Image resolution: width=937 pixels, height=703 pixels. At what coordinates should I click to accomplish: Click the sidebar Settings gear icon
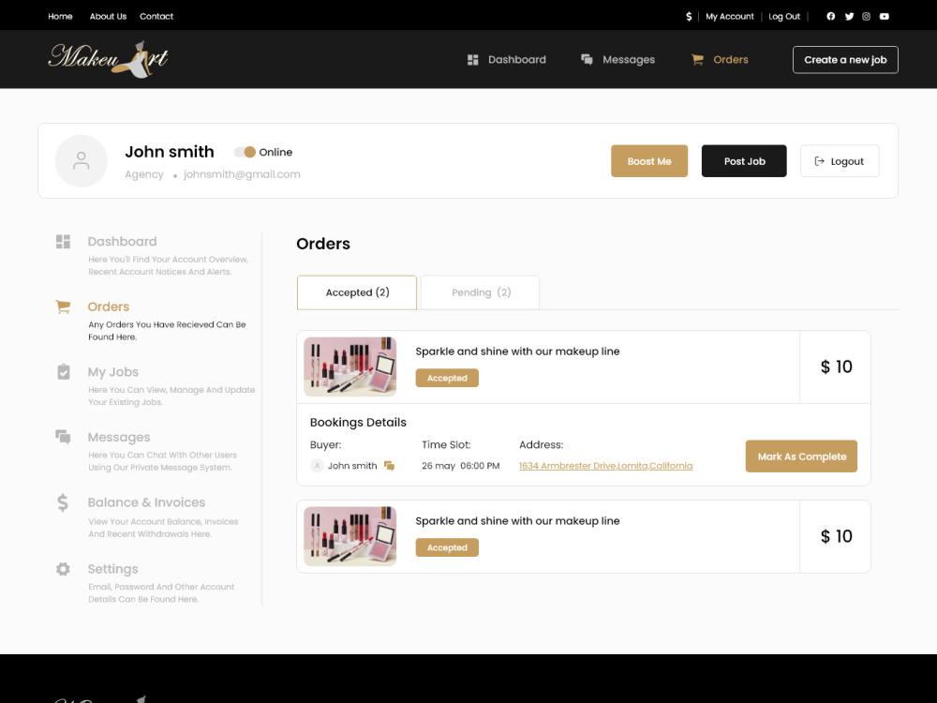tap(63, 569)
